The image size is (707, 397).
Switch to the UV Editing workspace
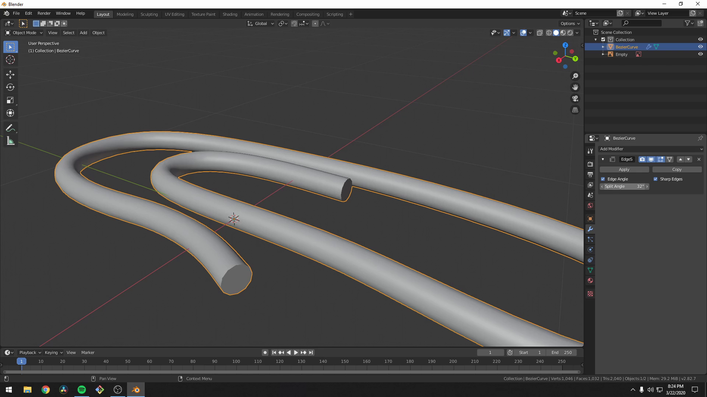pyautogui.click(x=175, y=14)
